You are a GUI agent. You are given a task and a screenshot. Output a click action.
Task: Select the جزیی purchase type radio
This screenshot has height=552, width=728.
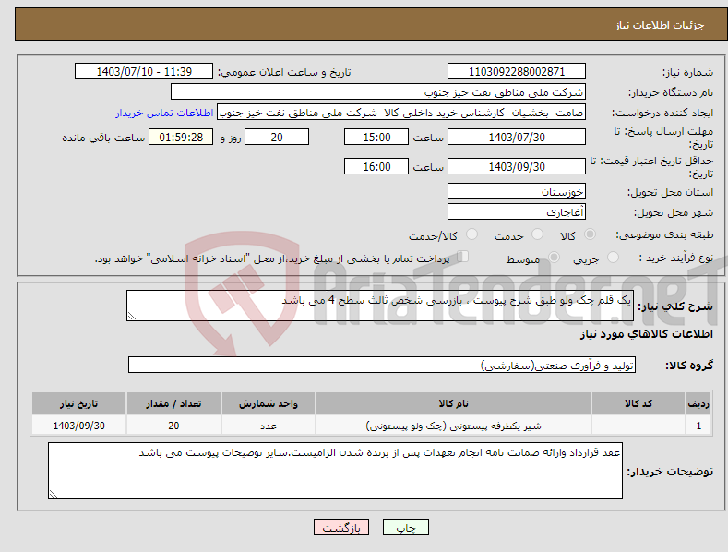click(613, 257)
